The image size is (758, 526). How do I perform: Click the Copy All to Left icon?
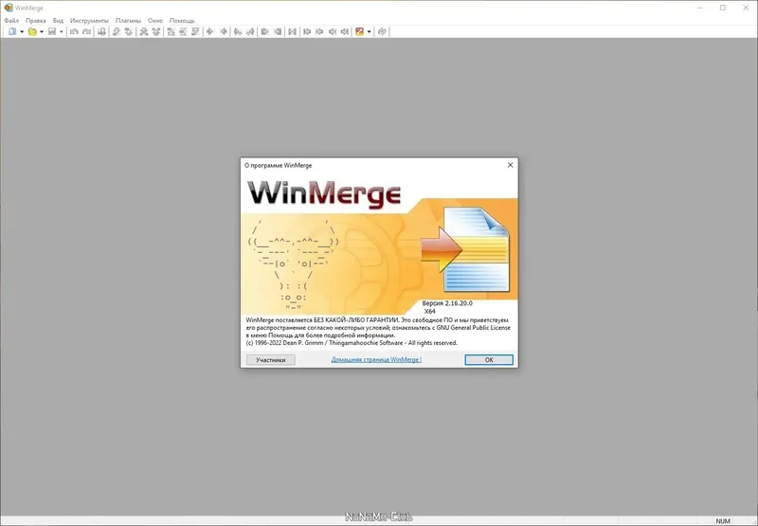coord(278,31)
